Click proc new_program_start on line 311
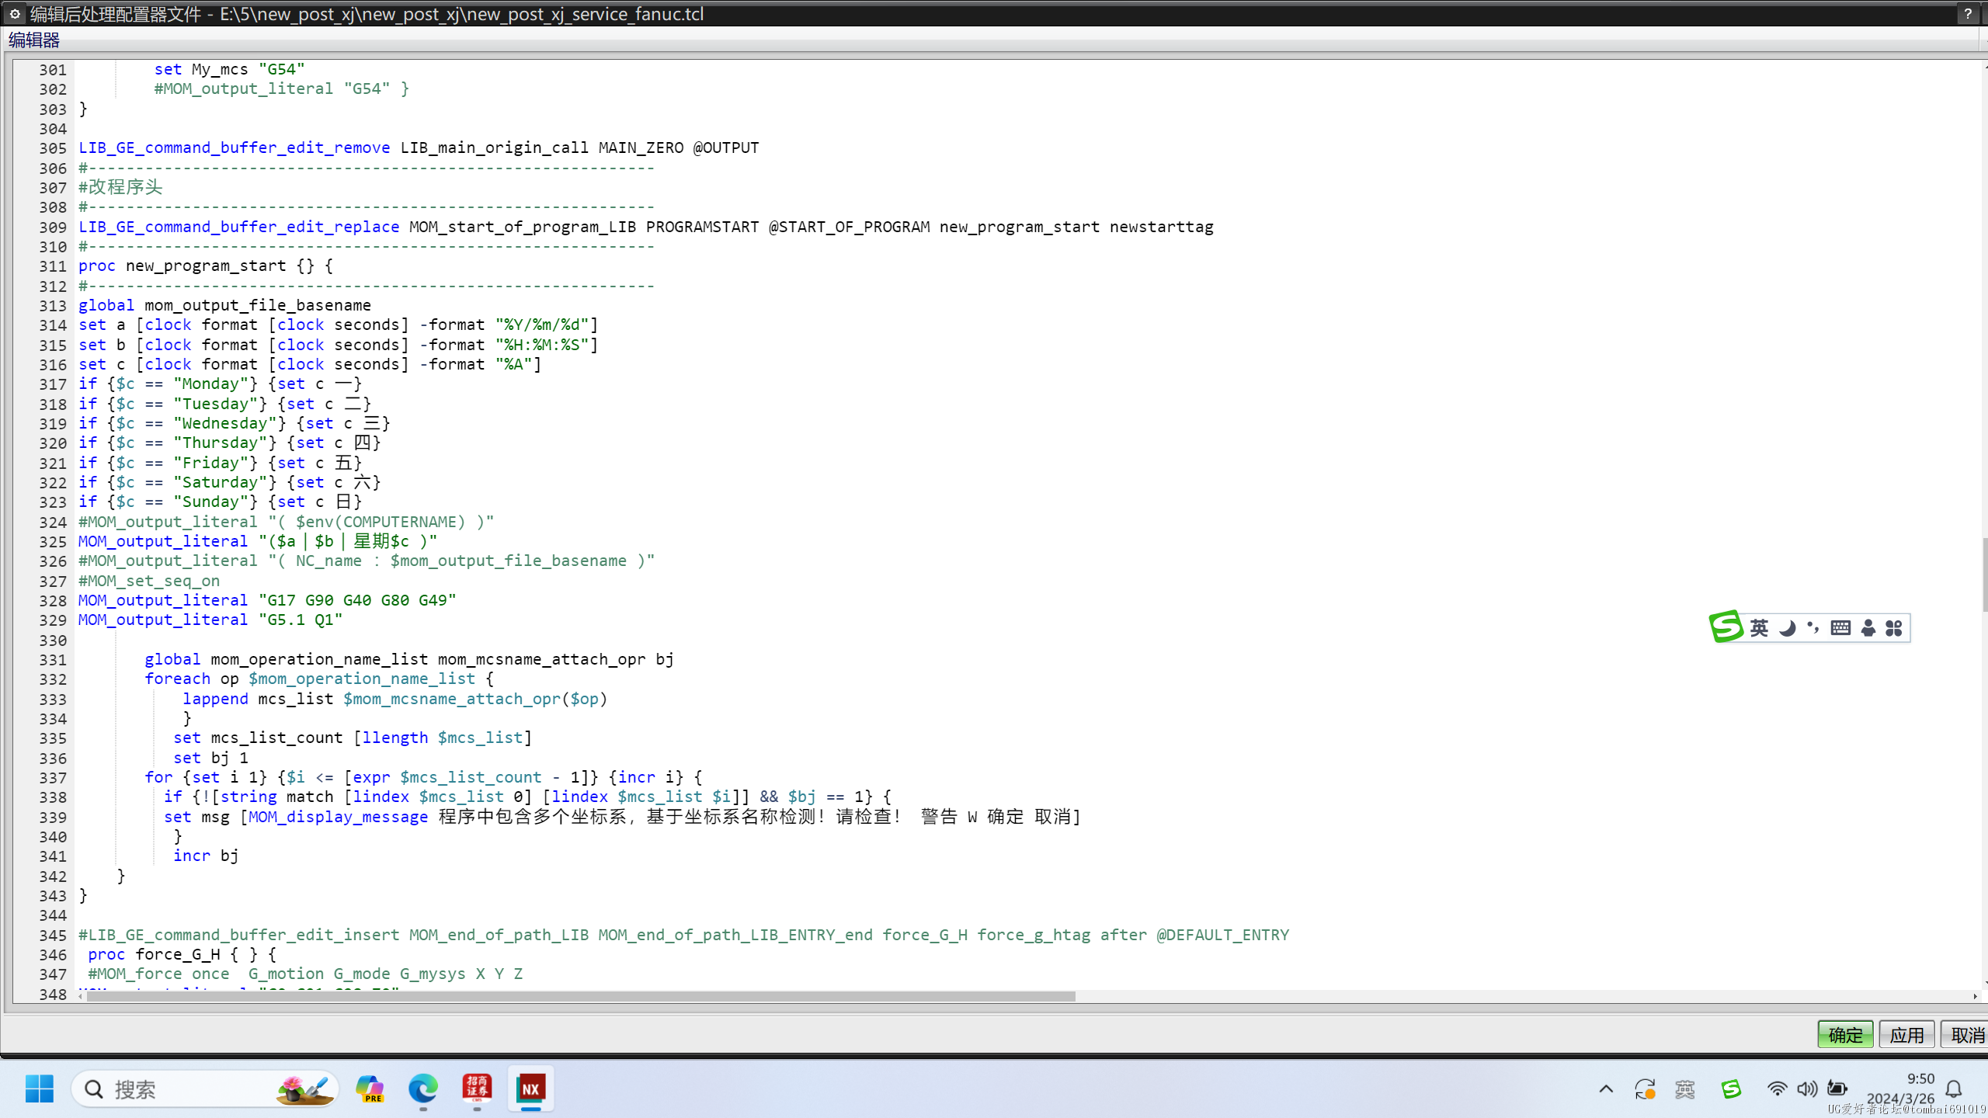 182,266
